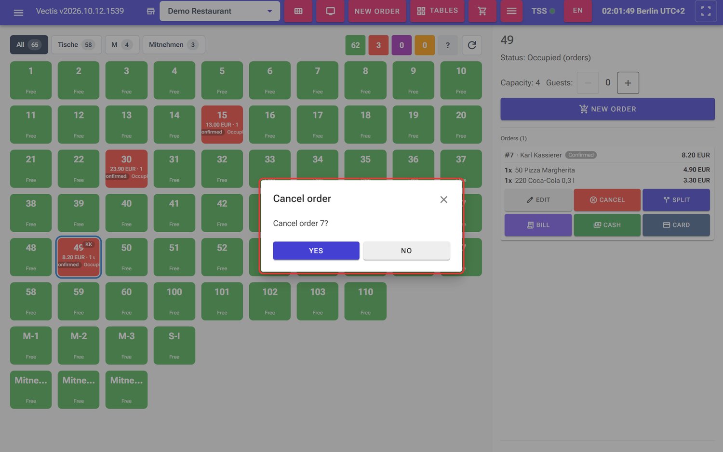This screenshot has height=452, width=723.
Task: Toggle fullscreen mode icon
Action: pos(706,11)
